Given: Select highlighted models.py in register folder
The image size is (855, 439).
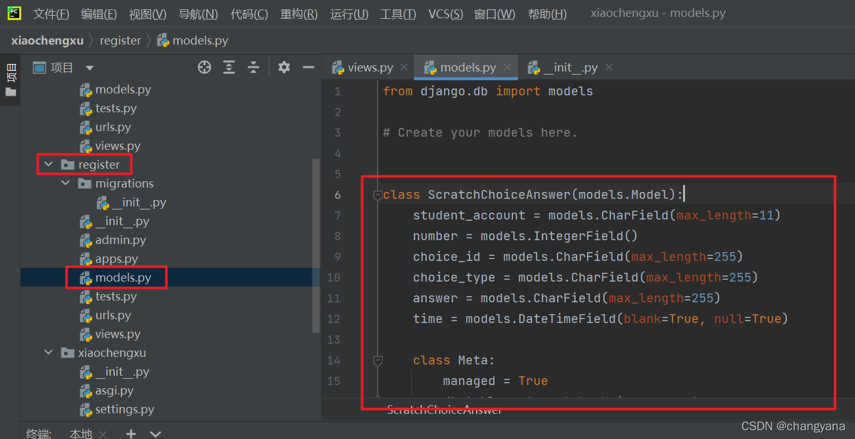Looking at the screenshot, I should click(x=123, y=278).
